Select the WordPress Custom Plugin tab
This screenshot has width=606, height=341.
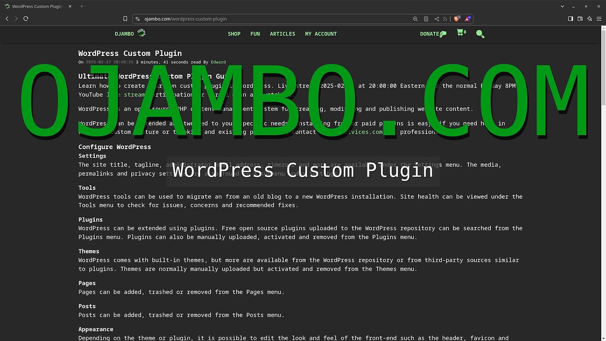[37, 7]
